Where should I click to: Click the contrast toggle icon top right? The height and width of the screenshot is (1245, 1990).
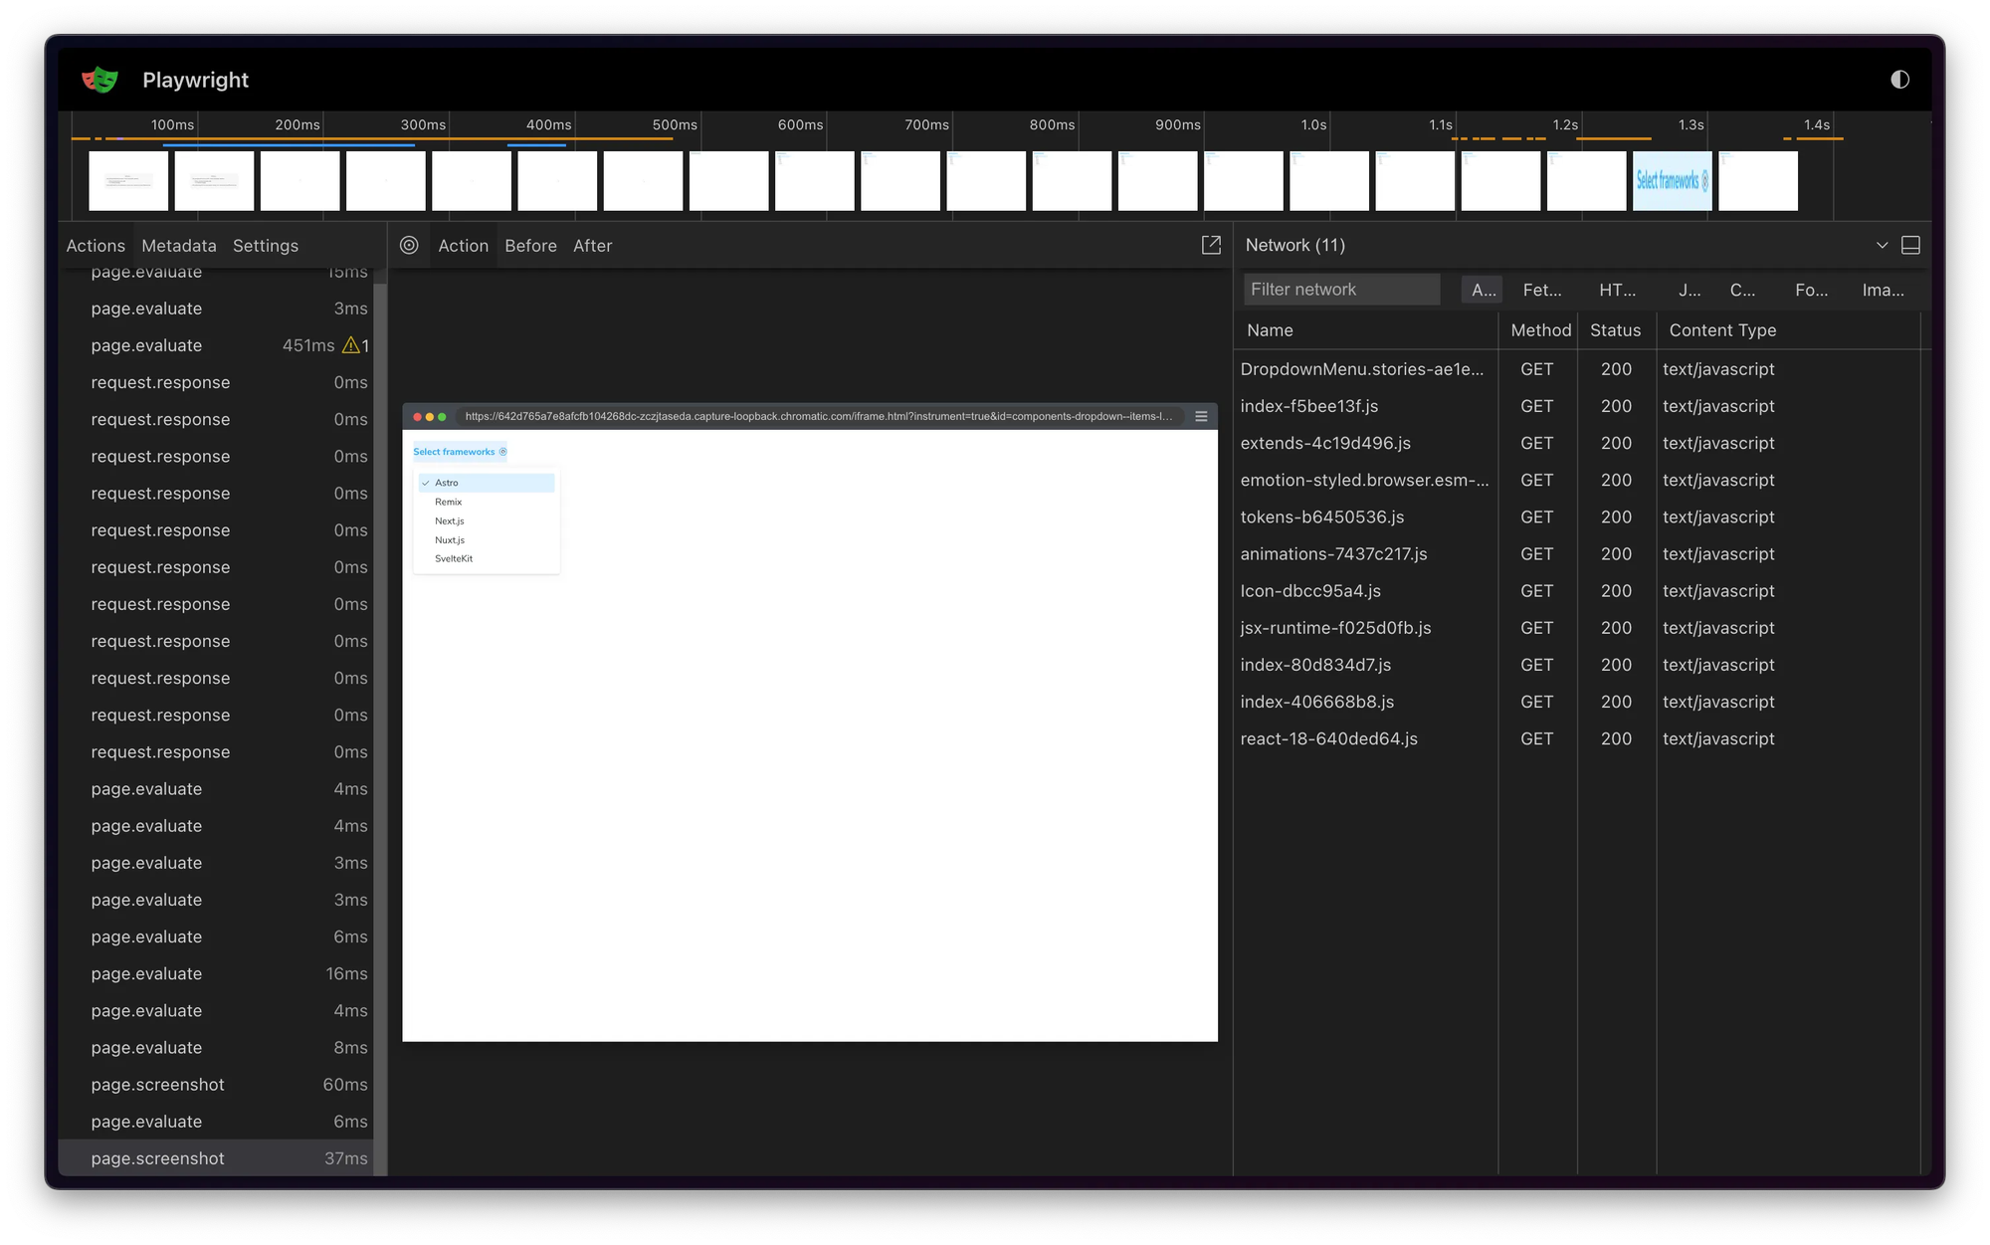click(1899, 79)
